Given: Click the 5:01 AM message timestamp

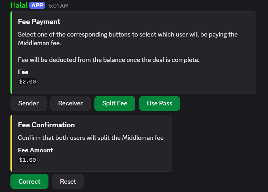Looking at the screenshot, I should [59, 6].
